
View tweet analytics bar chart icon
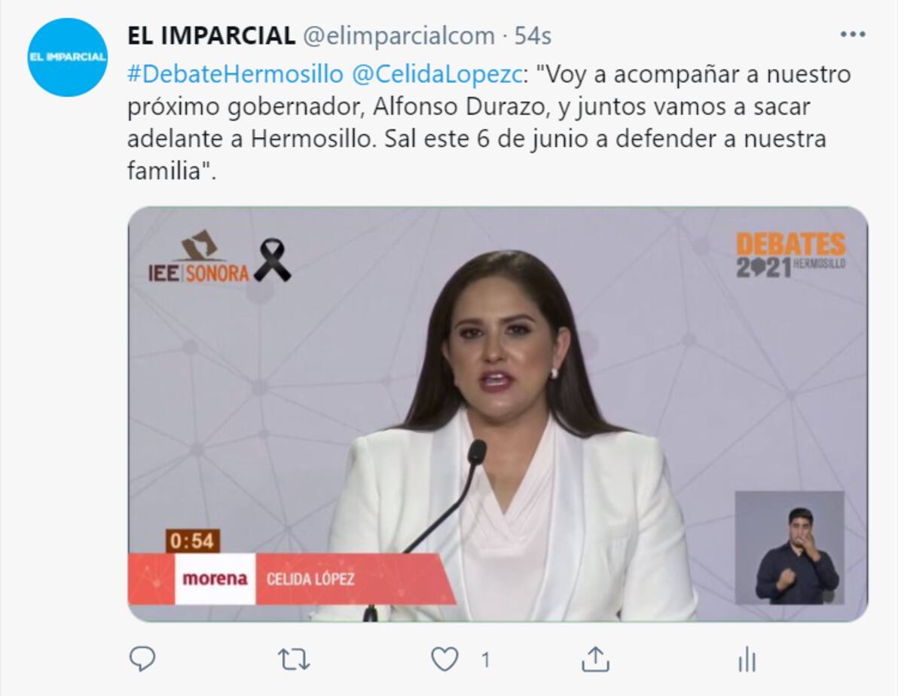(747, 661)
